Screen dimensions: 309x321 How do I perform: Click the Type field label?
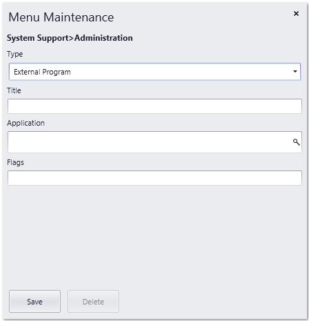coord(15,55)
